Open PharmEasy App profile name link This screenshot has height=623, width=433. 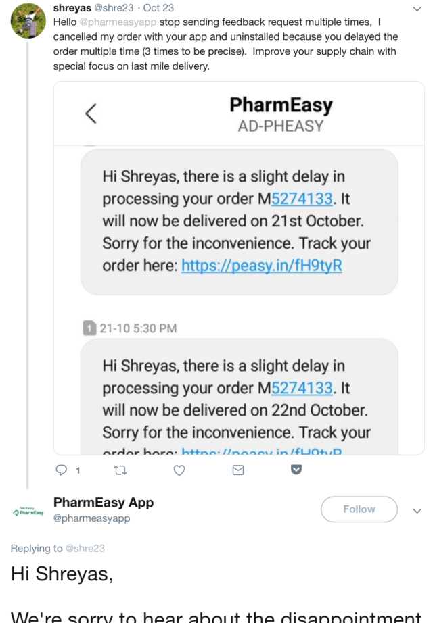pos(104,502)
